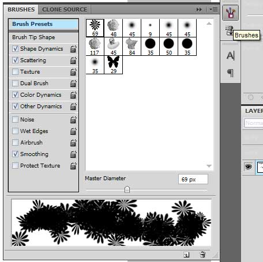Hide the layer with the eye icon
This screenshot has height=262, width=263.
248,166
